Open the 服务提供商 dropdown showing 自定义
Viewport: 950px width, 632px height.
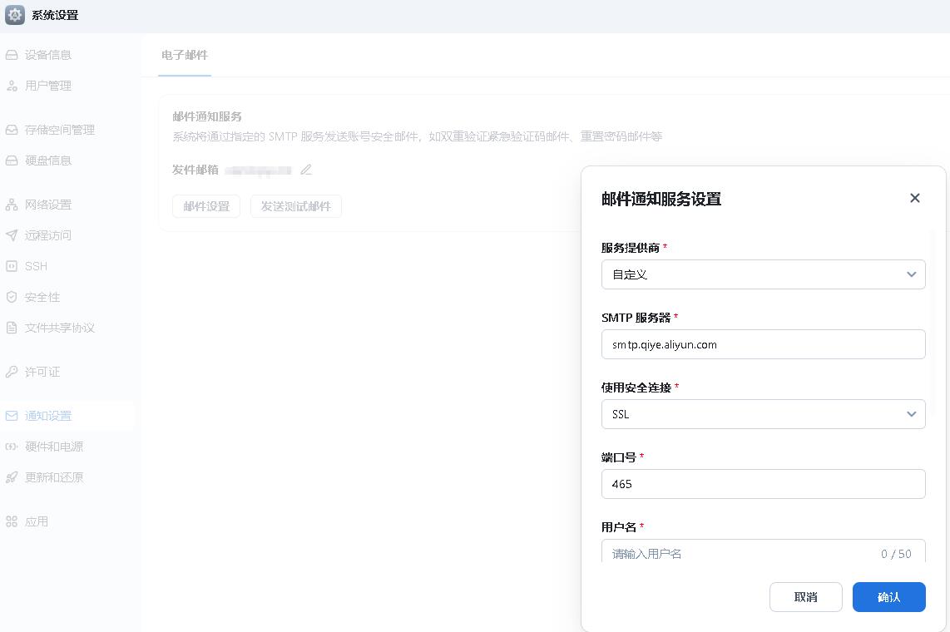[x=764, y=274]
